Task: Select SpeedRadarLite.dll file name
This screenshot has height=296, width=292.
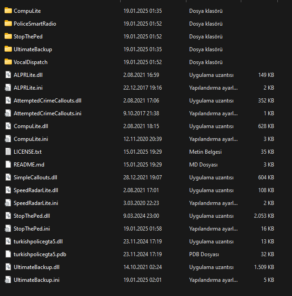Action: click(36, 190)
